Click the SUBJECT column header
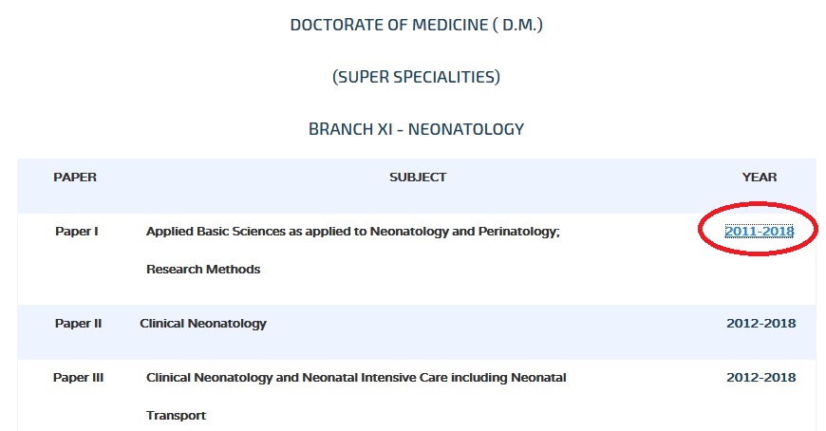The height and width of the screenshot is (431, 826). coord(418,177)
